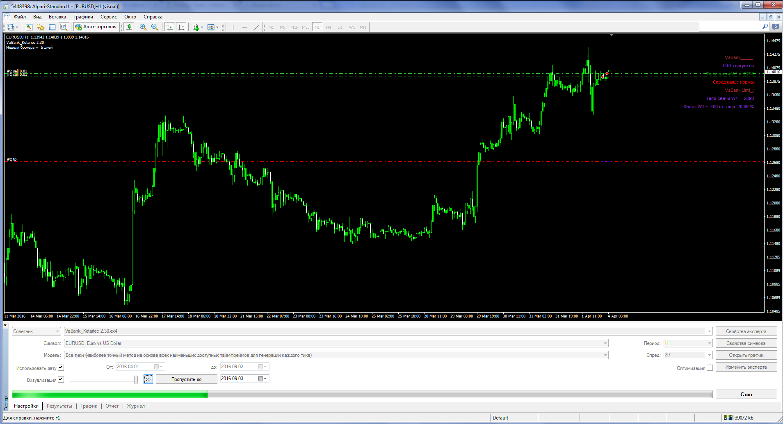
Task: Toggle the Визуализация checkbox
Action: [61, 379]
